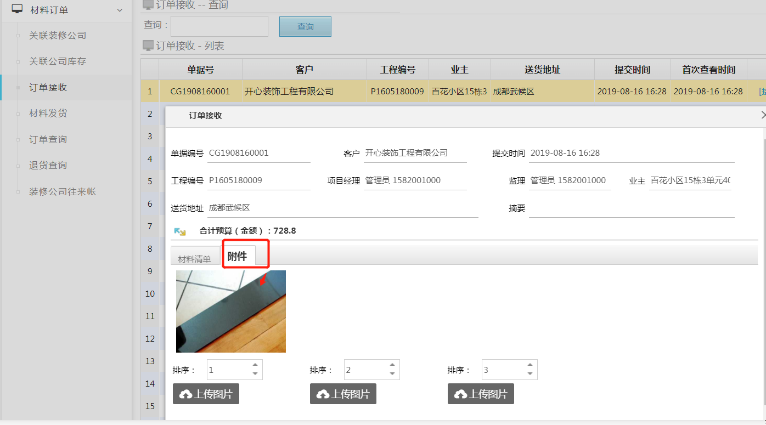
Task: Click the expand arrows icon beside 合计预算
Action: coord(180,231)
